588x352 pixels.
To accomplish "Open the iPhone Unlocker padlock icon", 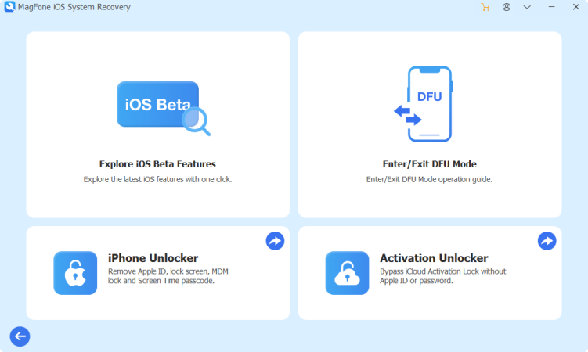I will [75, 273].
